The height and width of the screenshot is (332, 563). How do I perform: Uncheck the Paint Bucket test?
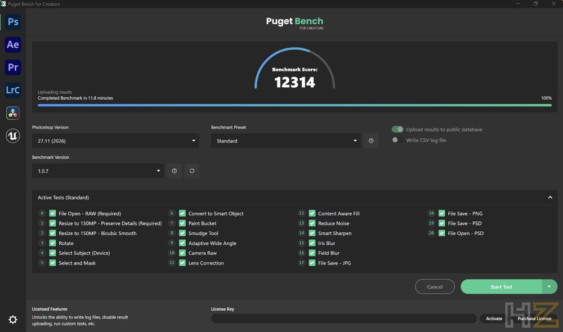[x=182, y=223]
